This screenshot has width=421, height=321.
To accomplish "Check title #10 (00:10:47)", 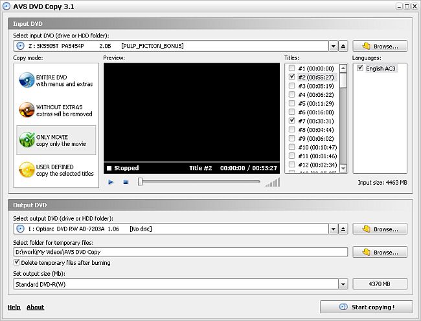I will click(291, 147).
